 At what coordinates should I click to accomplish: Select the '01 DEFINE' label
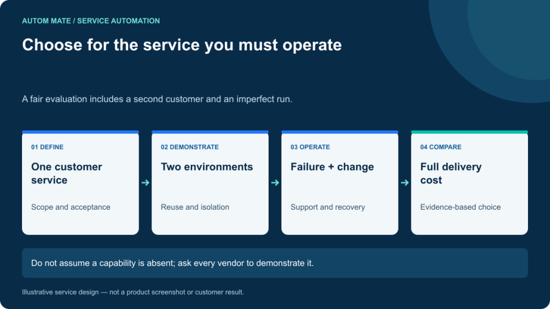[x=47, y=147]
